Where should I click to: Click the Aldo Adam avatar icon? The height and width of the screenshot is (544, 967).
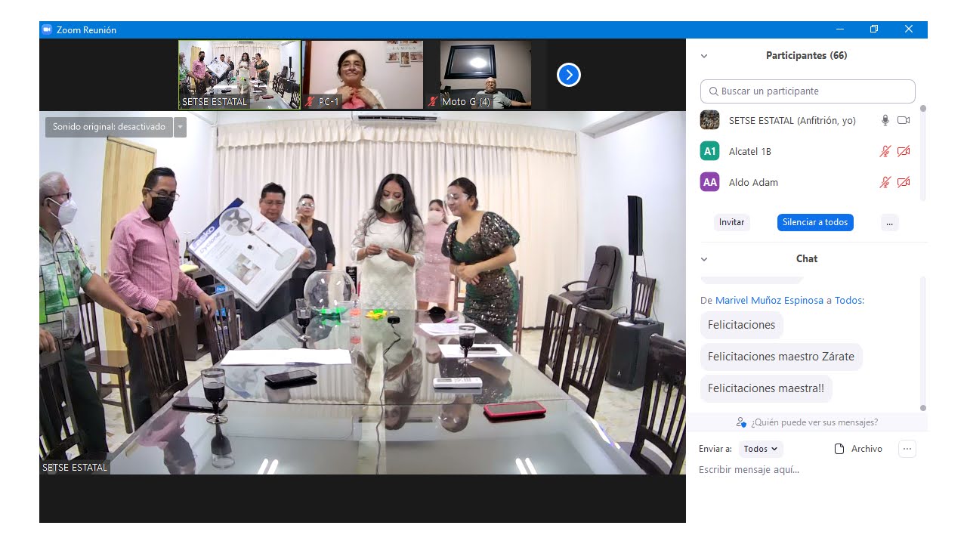709,182
